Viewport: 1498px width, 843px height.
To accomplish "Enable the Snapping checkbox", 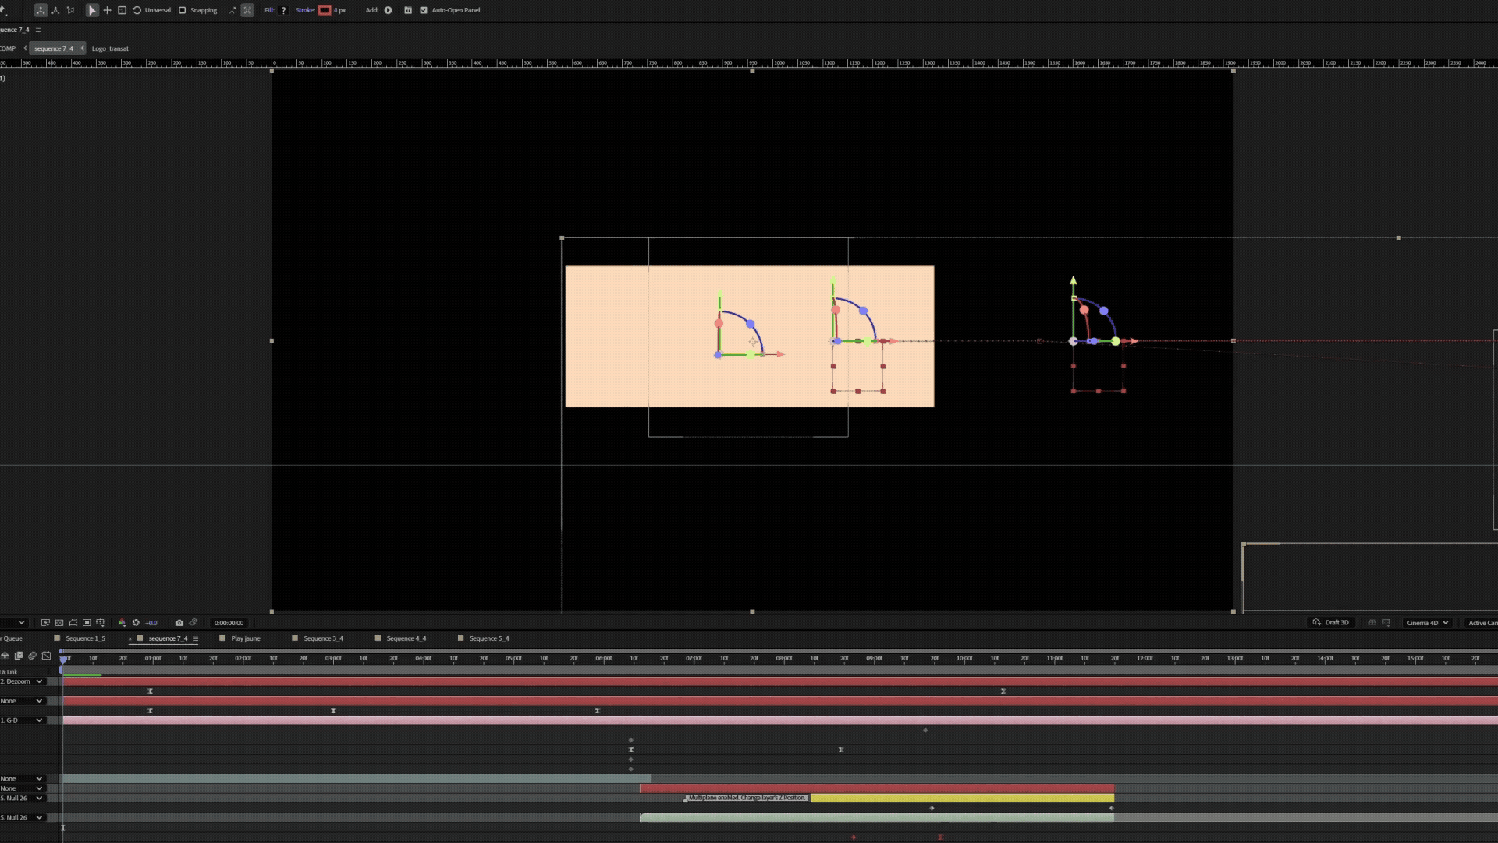I will point(183,10).
